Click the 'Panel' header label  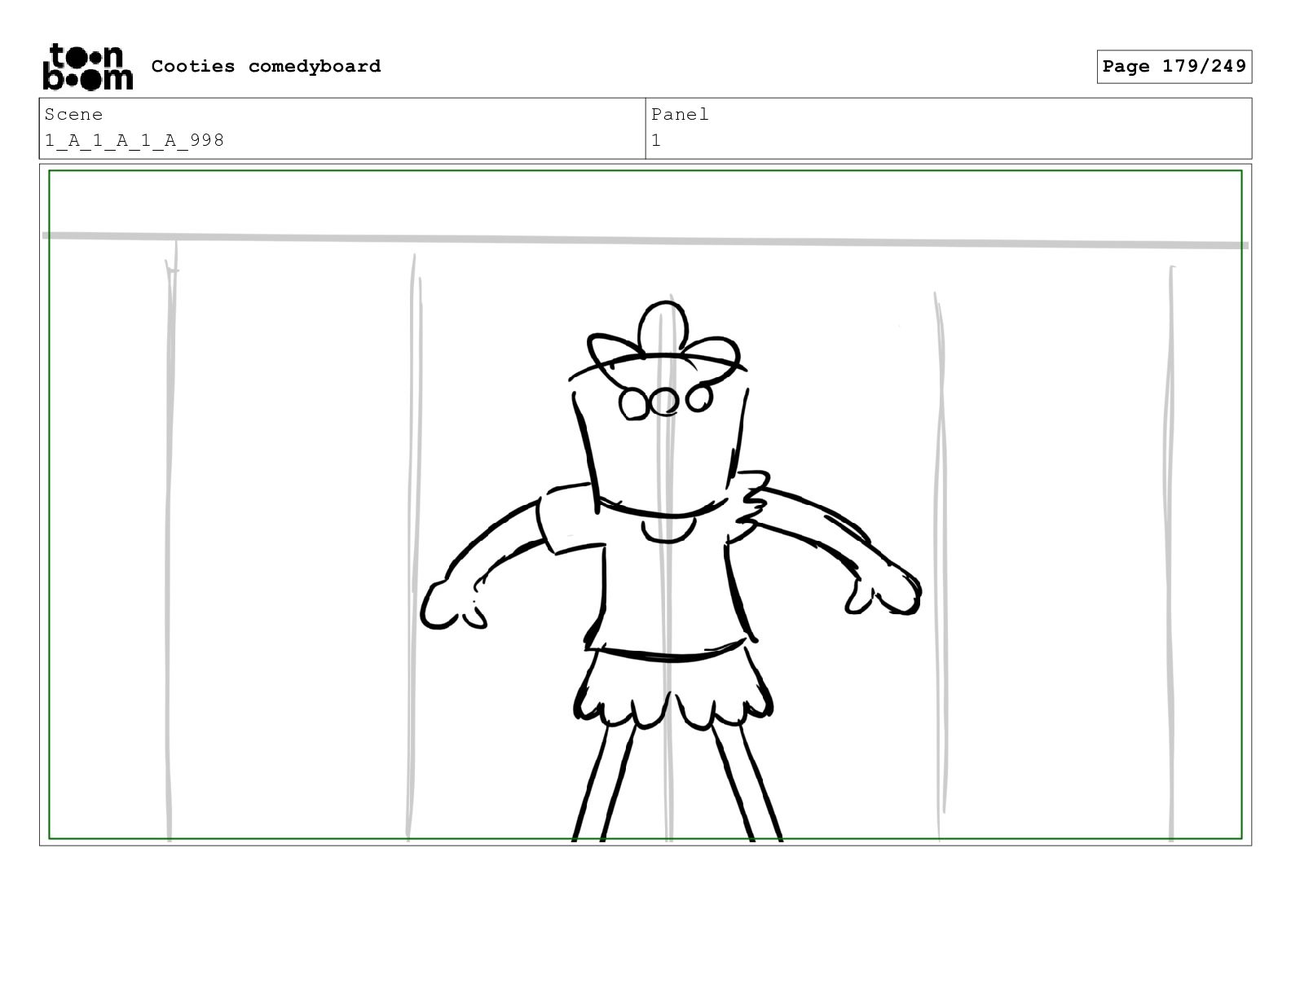tap(680, 115)
